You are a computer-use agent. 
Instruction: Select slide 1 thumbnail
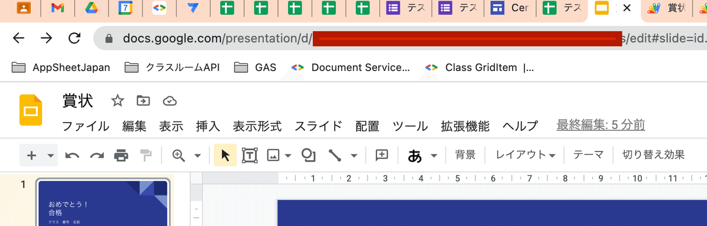pyautogui.click(x=104, y=203)
